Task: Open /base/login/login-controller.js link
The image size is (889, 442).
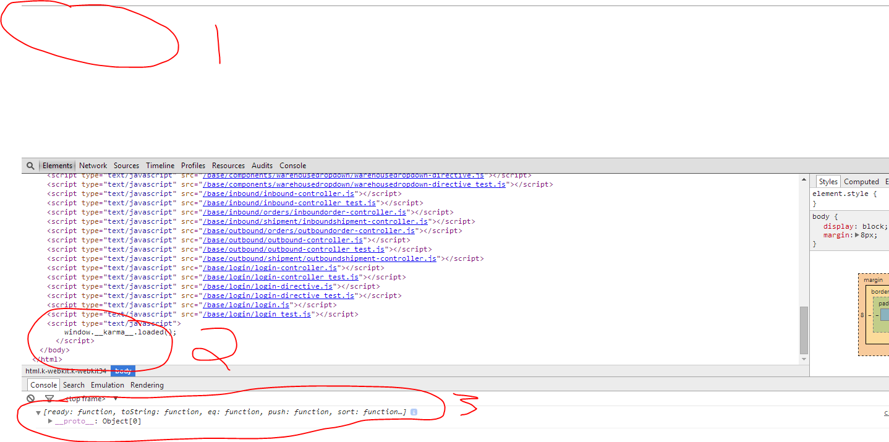Action: (270, 268)
